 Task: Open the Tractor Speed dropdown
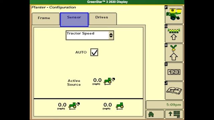pyautogui.click(x=90, y=35)
